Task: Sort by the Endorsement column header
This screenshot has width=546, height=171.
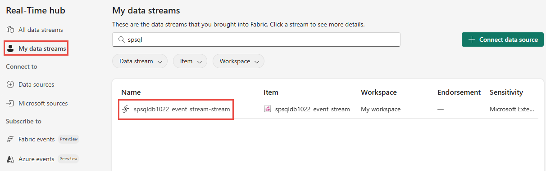Action: click(x=459, y=92)
